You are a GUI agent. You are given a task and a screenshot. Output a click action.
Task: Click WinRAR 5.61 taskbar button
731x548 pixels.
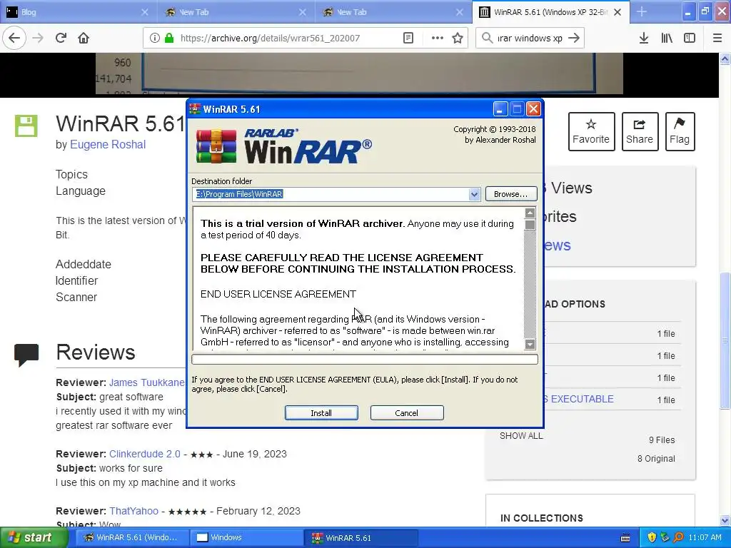(360, 538)
